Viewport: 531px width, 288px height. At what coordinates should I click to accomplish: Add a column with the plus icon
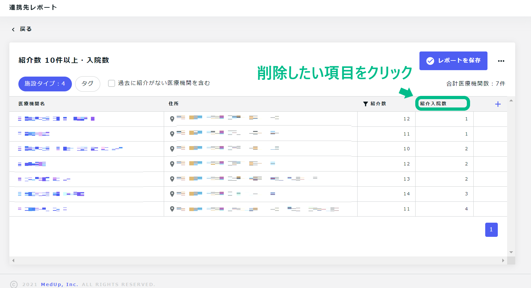pos(498,104)
